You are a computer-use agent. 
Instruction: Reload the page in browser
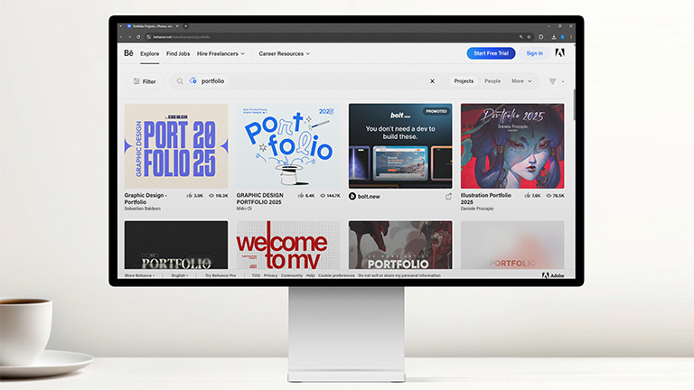(138, 37)
